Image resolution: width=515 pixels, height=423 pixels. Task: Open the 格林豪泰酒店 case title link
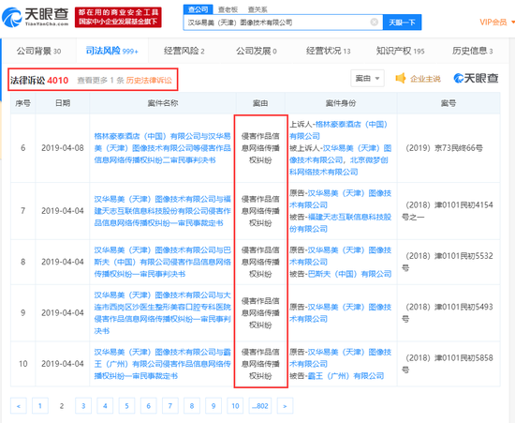tap(163, 148)
